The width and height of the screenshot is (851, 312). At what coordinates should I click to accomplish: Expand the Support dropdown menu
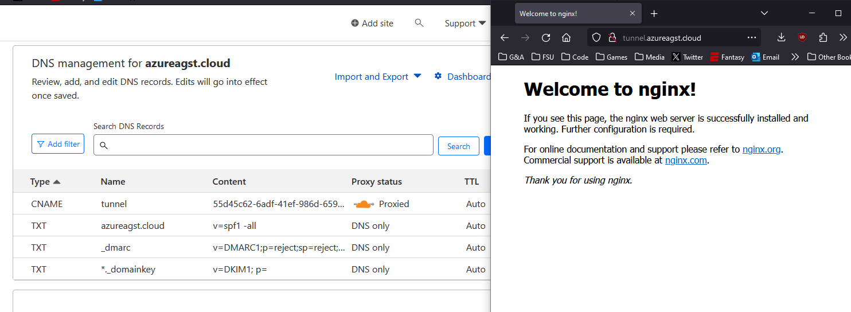point(465,24)
